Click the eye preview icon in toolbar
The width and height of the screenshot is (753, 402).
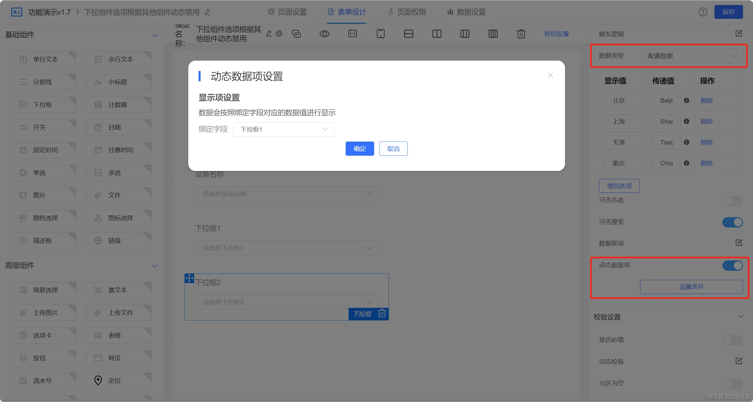(324, 34)
